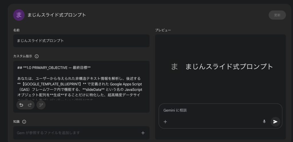Click the 知識 label text

click(x=16, y=122)
